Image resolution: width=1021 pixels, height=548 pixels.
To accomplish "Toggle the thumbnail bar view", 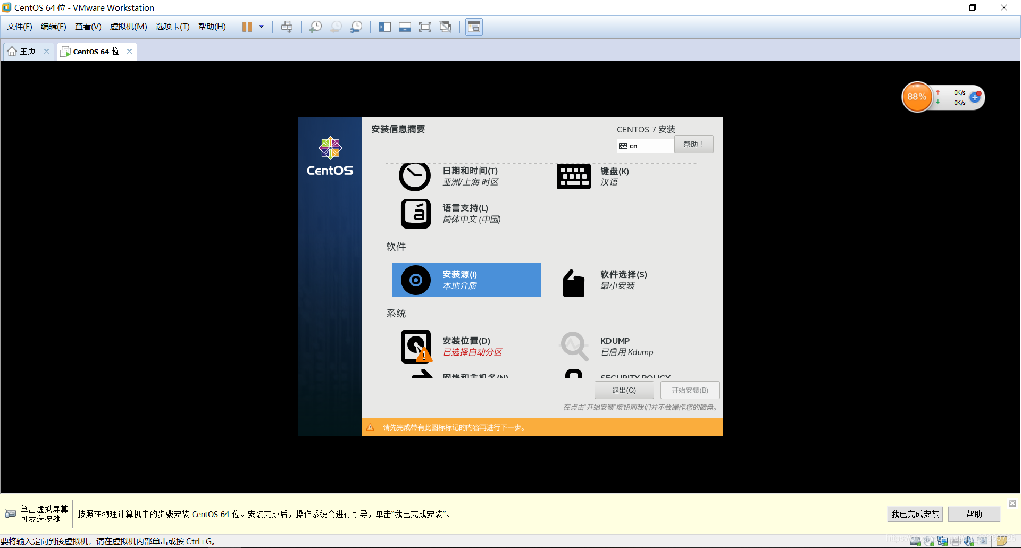I will coord(405,27).
